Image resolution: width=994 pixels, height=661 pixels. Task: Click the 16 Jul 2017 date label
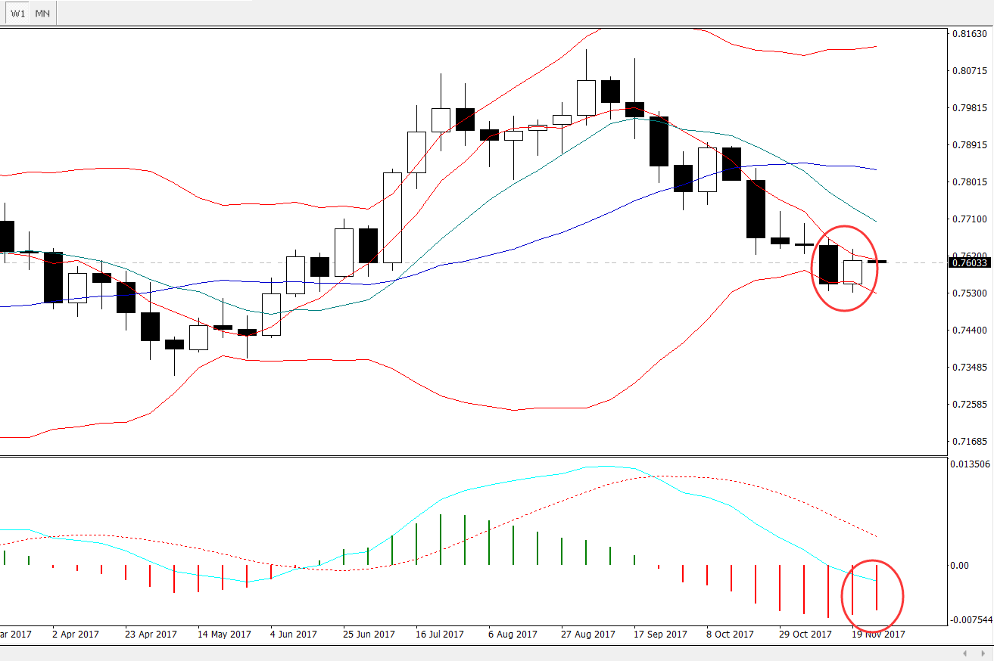pyautogui.click(x=441, y=635)
